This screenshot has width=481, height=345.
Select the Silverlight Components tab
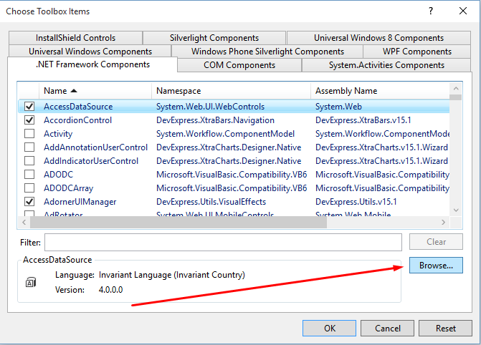click(x=214, y=38)
